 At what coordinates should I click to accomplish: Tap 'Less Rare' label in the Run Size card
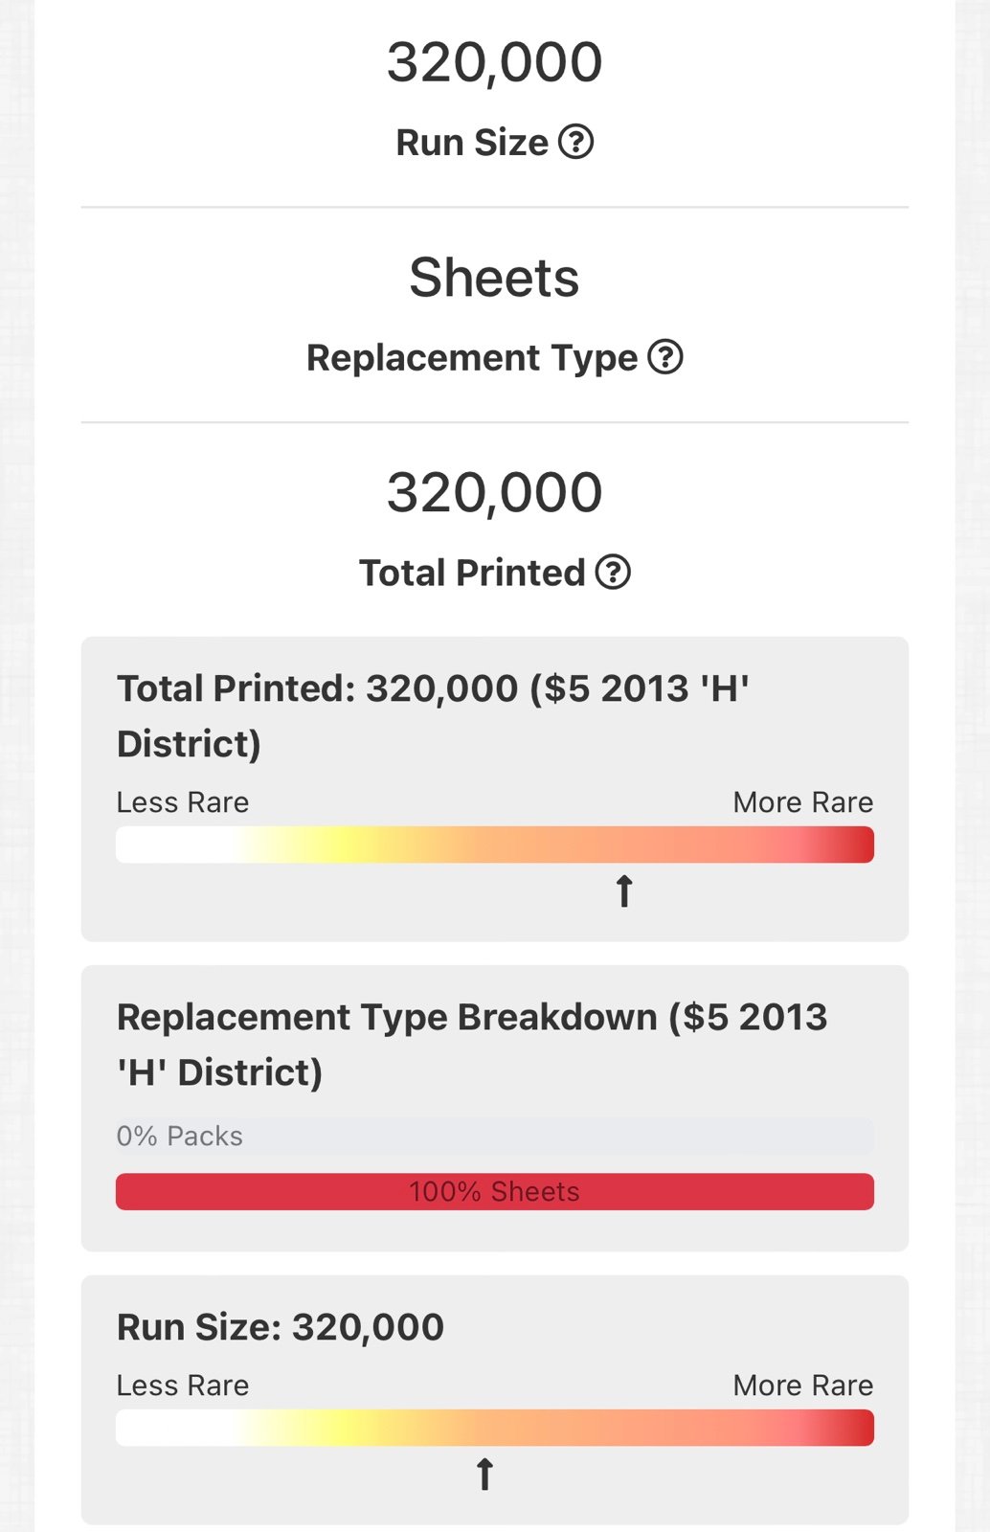click(183, 1385)
